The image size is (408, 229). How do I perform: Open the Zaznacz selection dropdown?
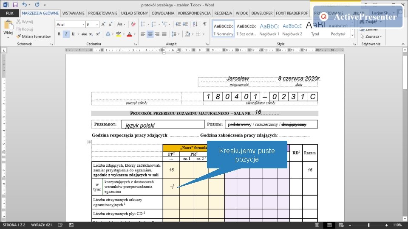[371, 36]
